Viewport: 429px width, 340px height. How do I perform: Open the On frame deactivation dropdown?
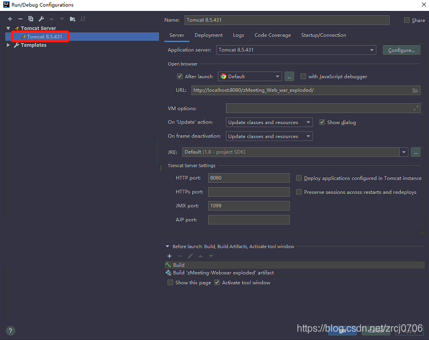point(269,136)
